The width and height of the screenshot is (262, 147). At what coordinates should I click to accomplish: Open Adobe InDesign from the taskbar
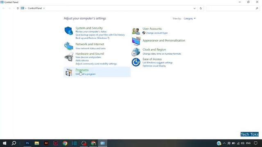pos(56,143)
